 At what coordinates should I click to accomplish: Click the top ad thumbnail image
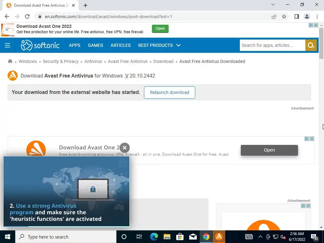(8, 30)
